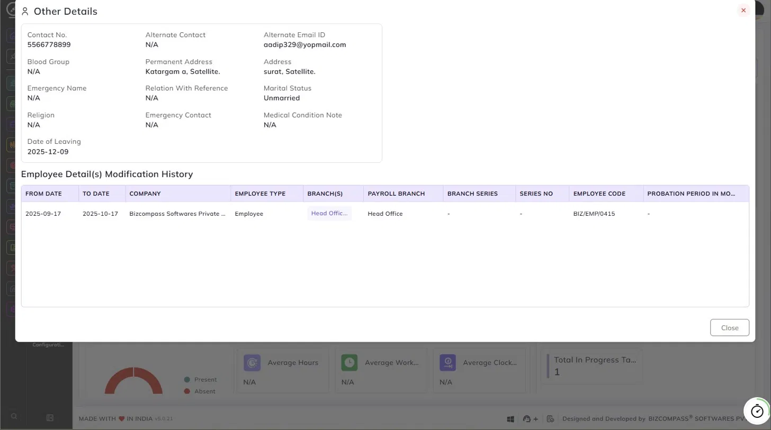This screenshot has width=771, height=430.
Task: Click the contact number 5566778899
Action: click(49, 45)
